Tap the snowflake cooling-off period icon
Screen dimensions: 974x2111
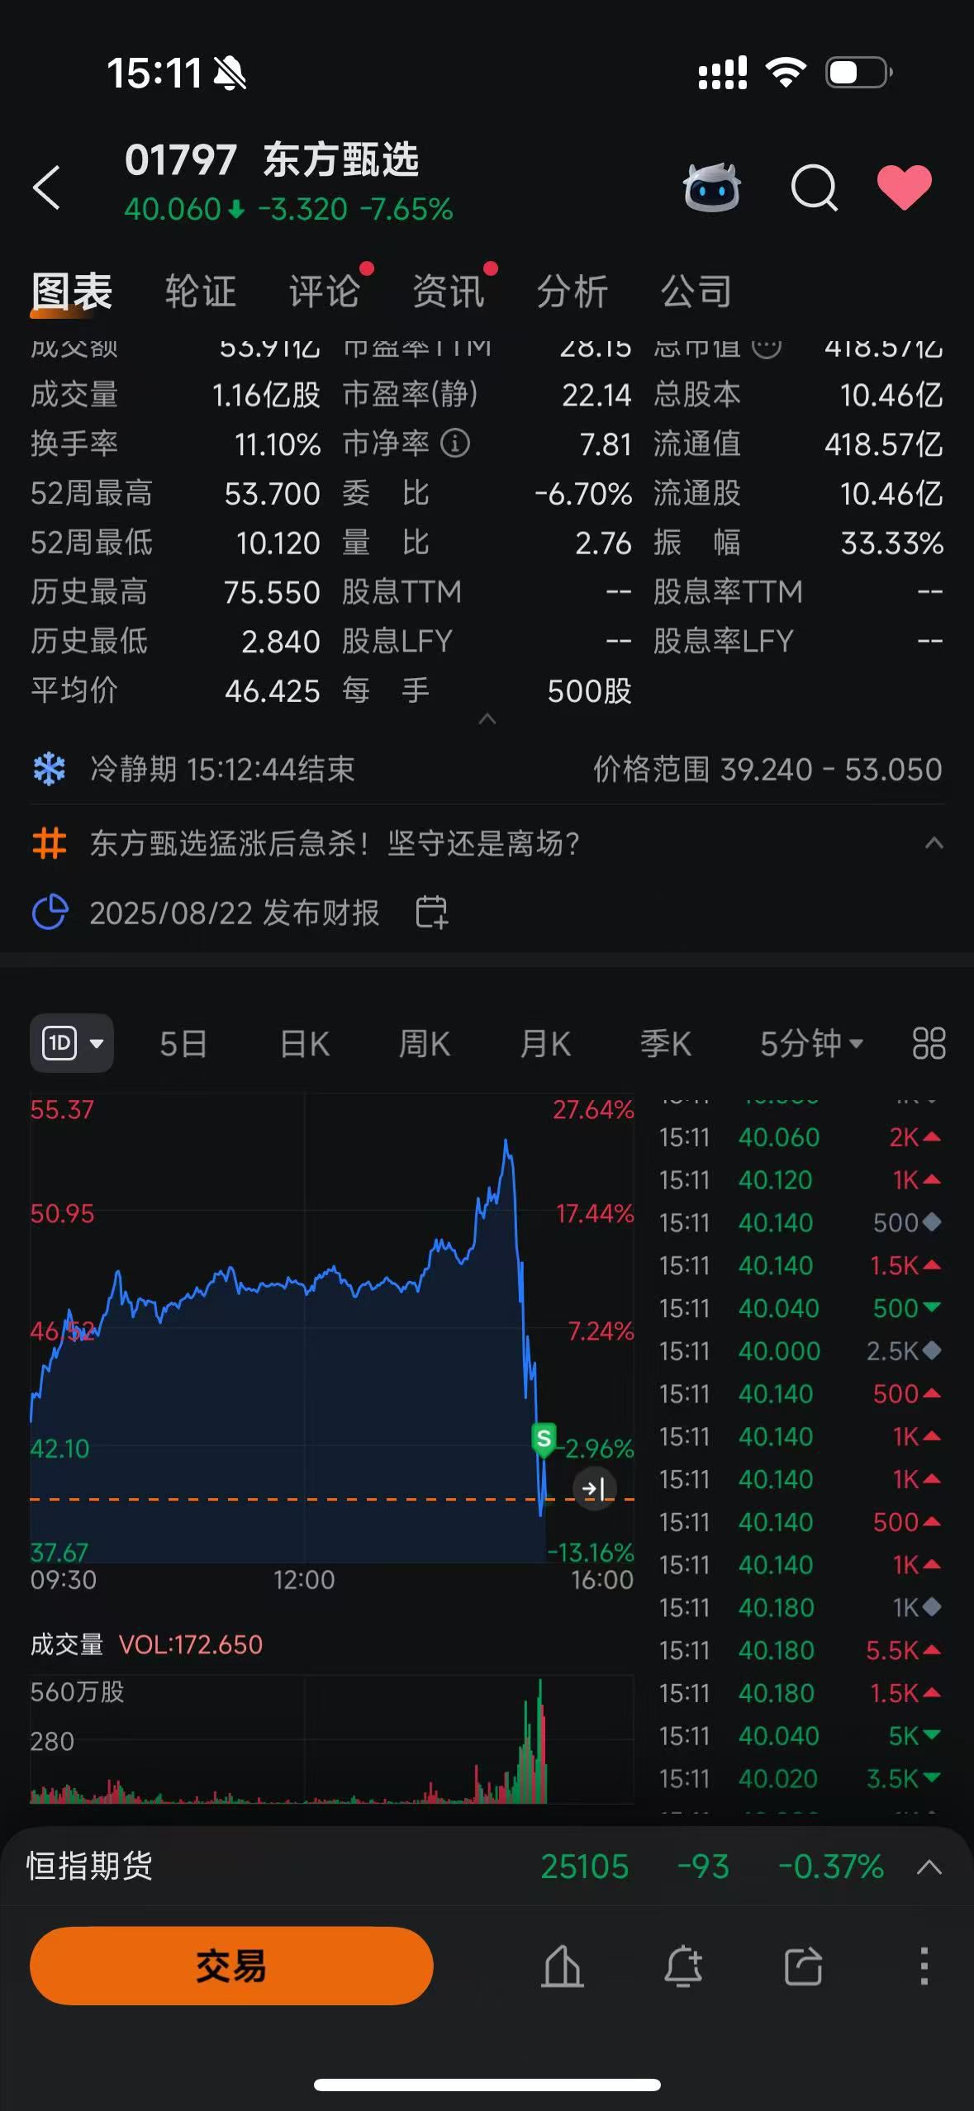[x=50, y=769]
